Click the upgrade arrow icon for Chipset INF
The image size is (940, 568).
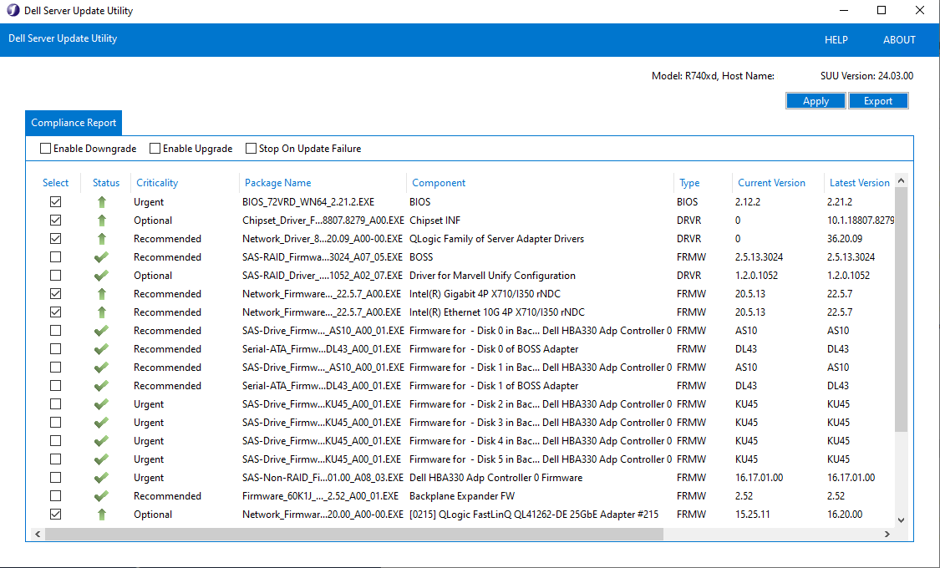101,220
